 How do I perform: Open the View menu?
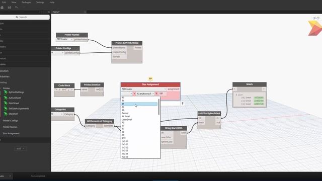pos(14,2)
